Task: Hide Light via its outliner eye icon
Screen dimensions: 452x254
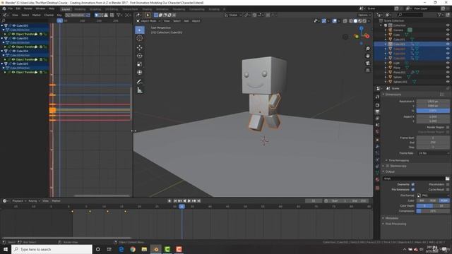Action: [x=448, y=63]
